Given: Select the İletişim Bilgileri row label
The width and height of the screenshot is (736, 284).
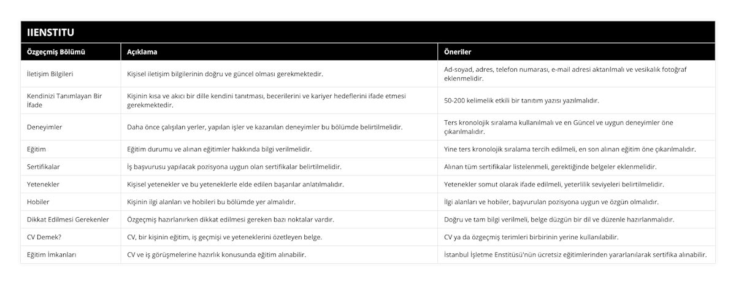Looking at the screenshot, I should tap(50, 74).
